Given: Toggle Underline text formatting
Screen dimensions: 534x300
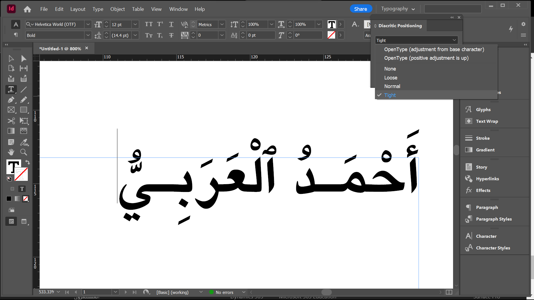Looking at the screenshot, I should coord(171,24).
